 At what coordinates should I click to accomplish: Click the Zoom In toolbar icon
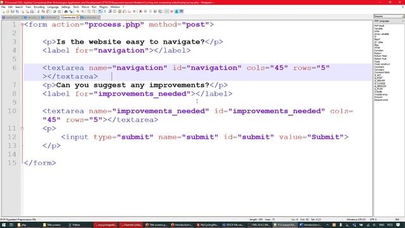click(x=78, y=11)
